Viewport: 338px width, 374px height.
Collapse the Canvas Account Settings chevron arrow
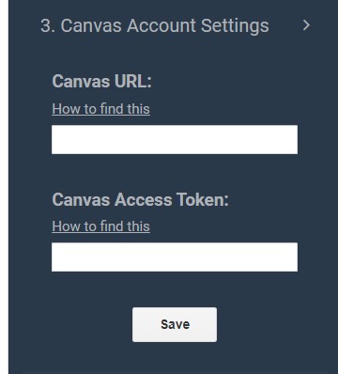click(306, 25)
